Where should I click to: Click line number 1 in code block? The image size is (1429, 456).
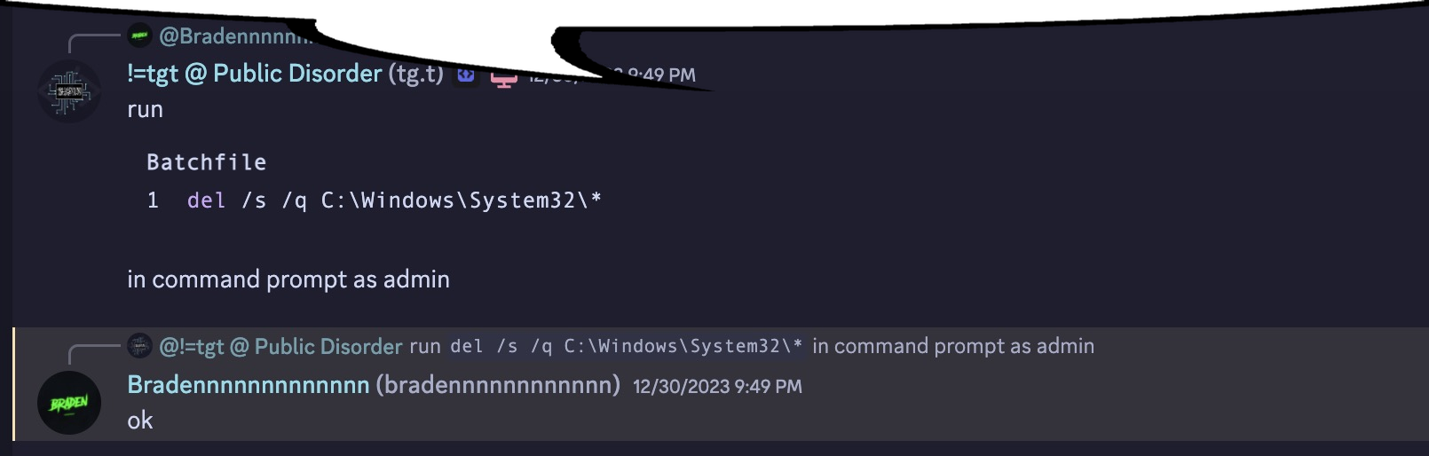click(153, 200)
